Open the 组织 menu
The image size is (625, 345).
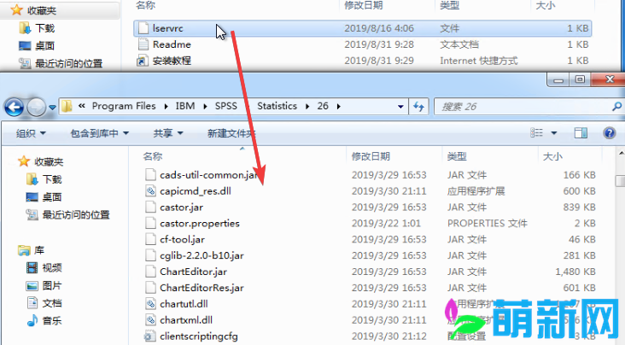point(31,133)
